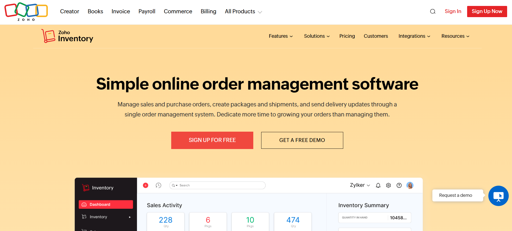Select Dashboard in the sidebar
Viewport: 512px width, 231px height.
(x=106, y=204)
